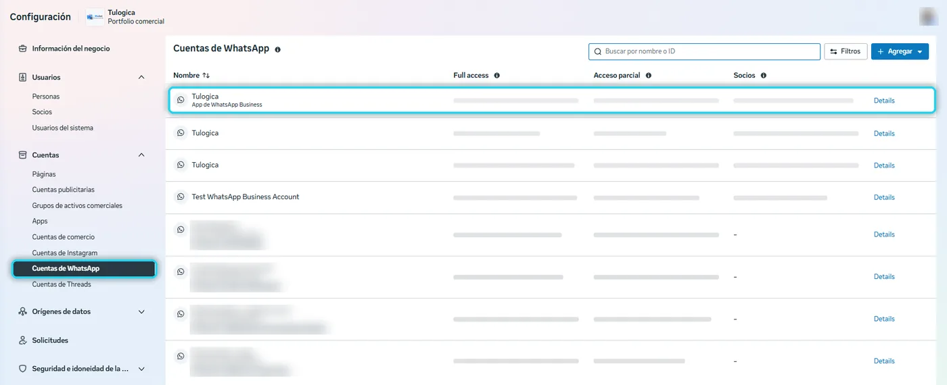Viewport: 947px width, 385px height.
Task: Click WhatsApp icon of Test WhatsApp Business Account
Action: coord(181,197)
